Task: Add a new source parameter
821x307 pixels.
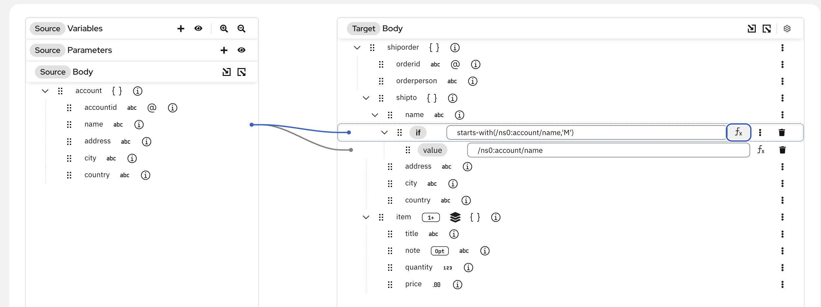Action: click(x=224, y=50)
